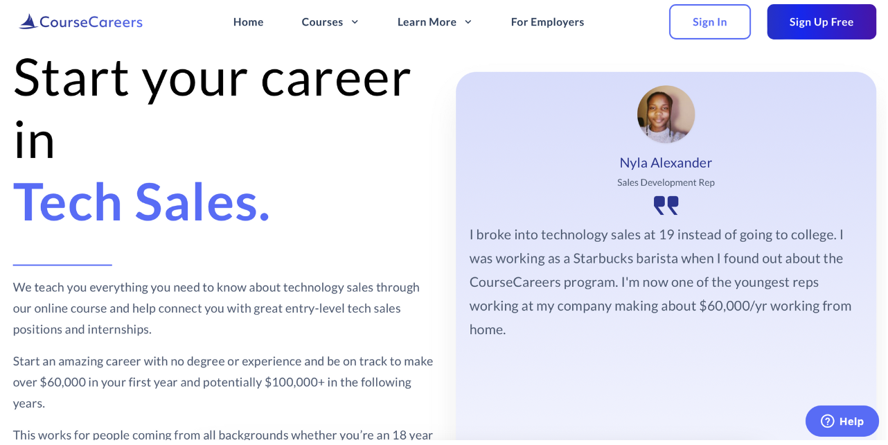Click the Sign In button
Screen dimensions: 888x445
click(x=709, y=21)
